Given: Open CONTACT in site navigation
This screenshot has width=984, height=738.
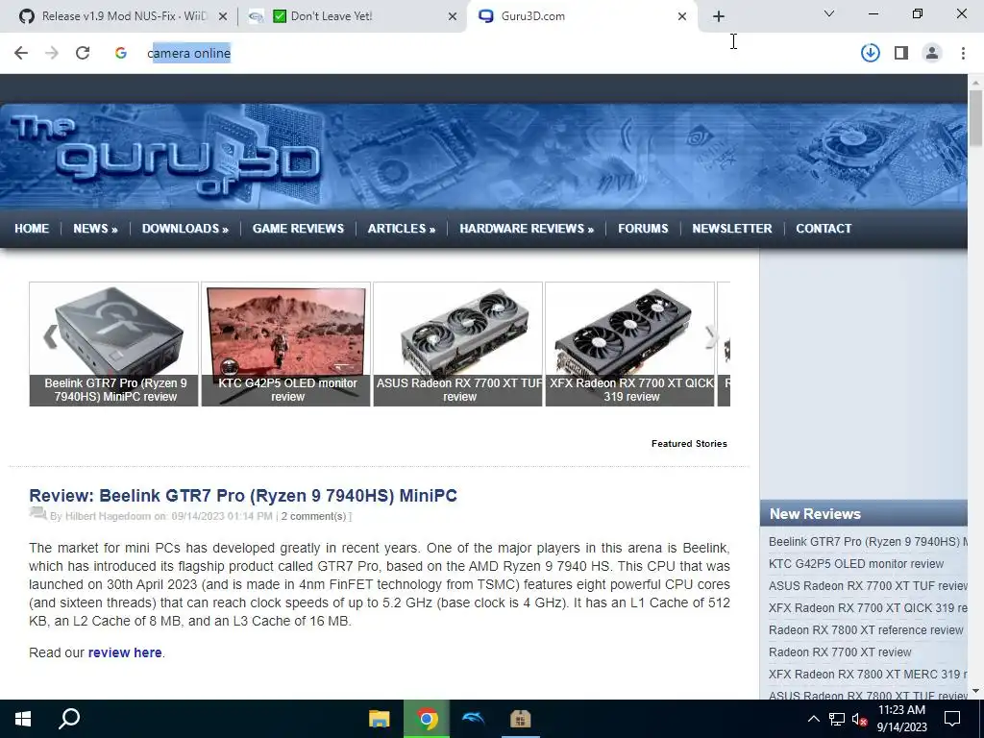Looking at the screenshot, I should (824, 229).
